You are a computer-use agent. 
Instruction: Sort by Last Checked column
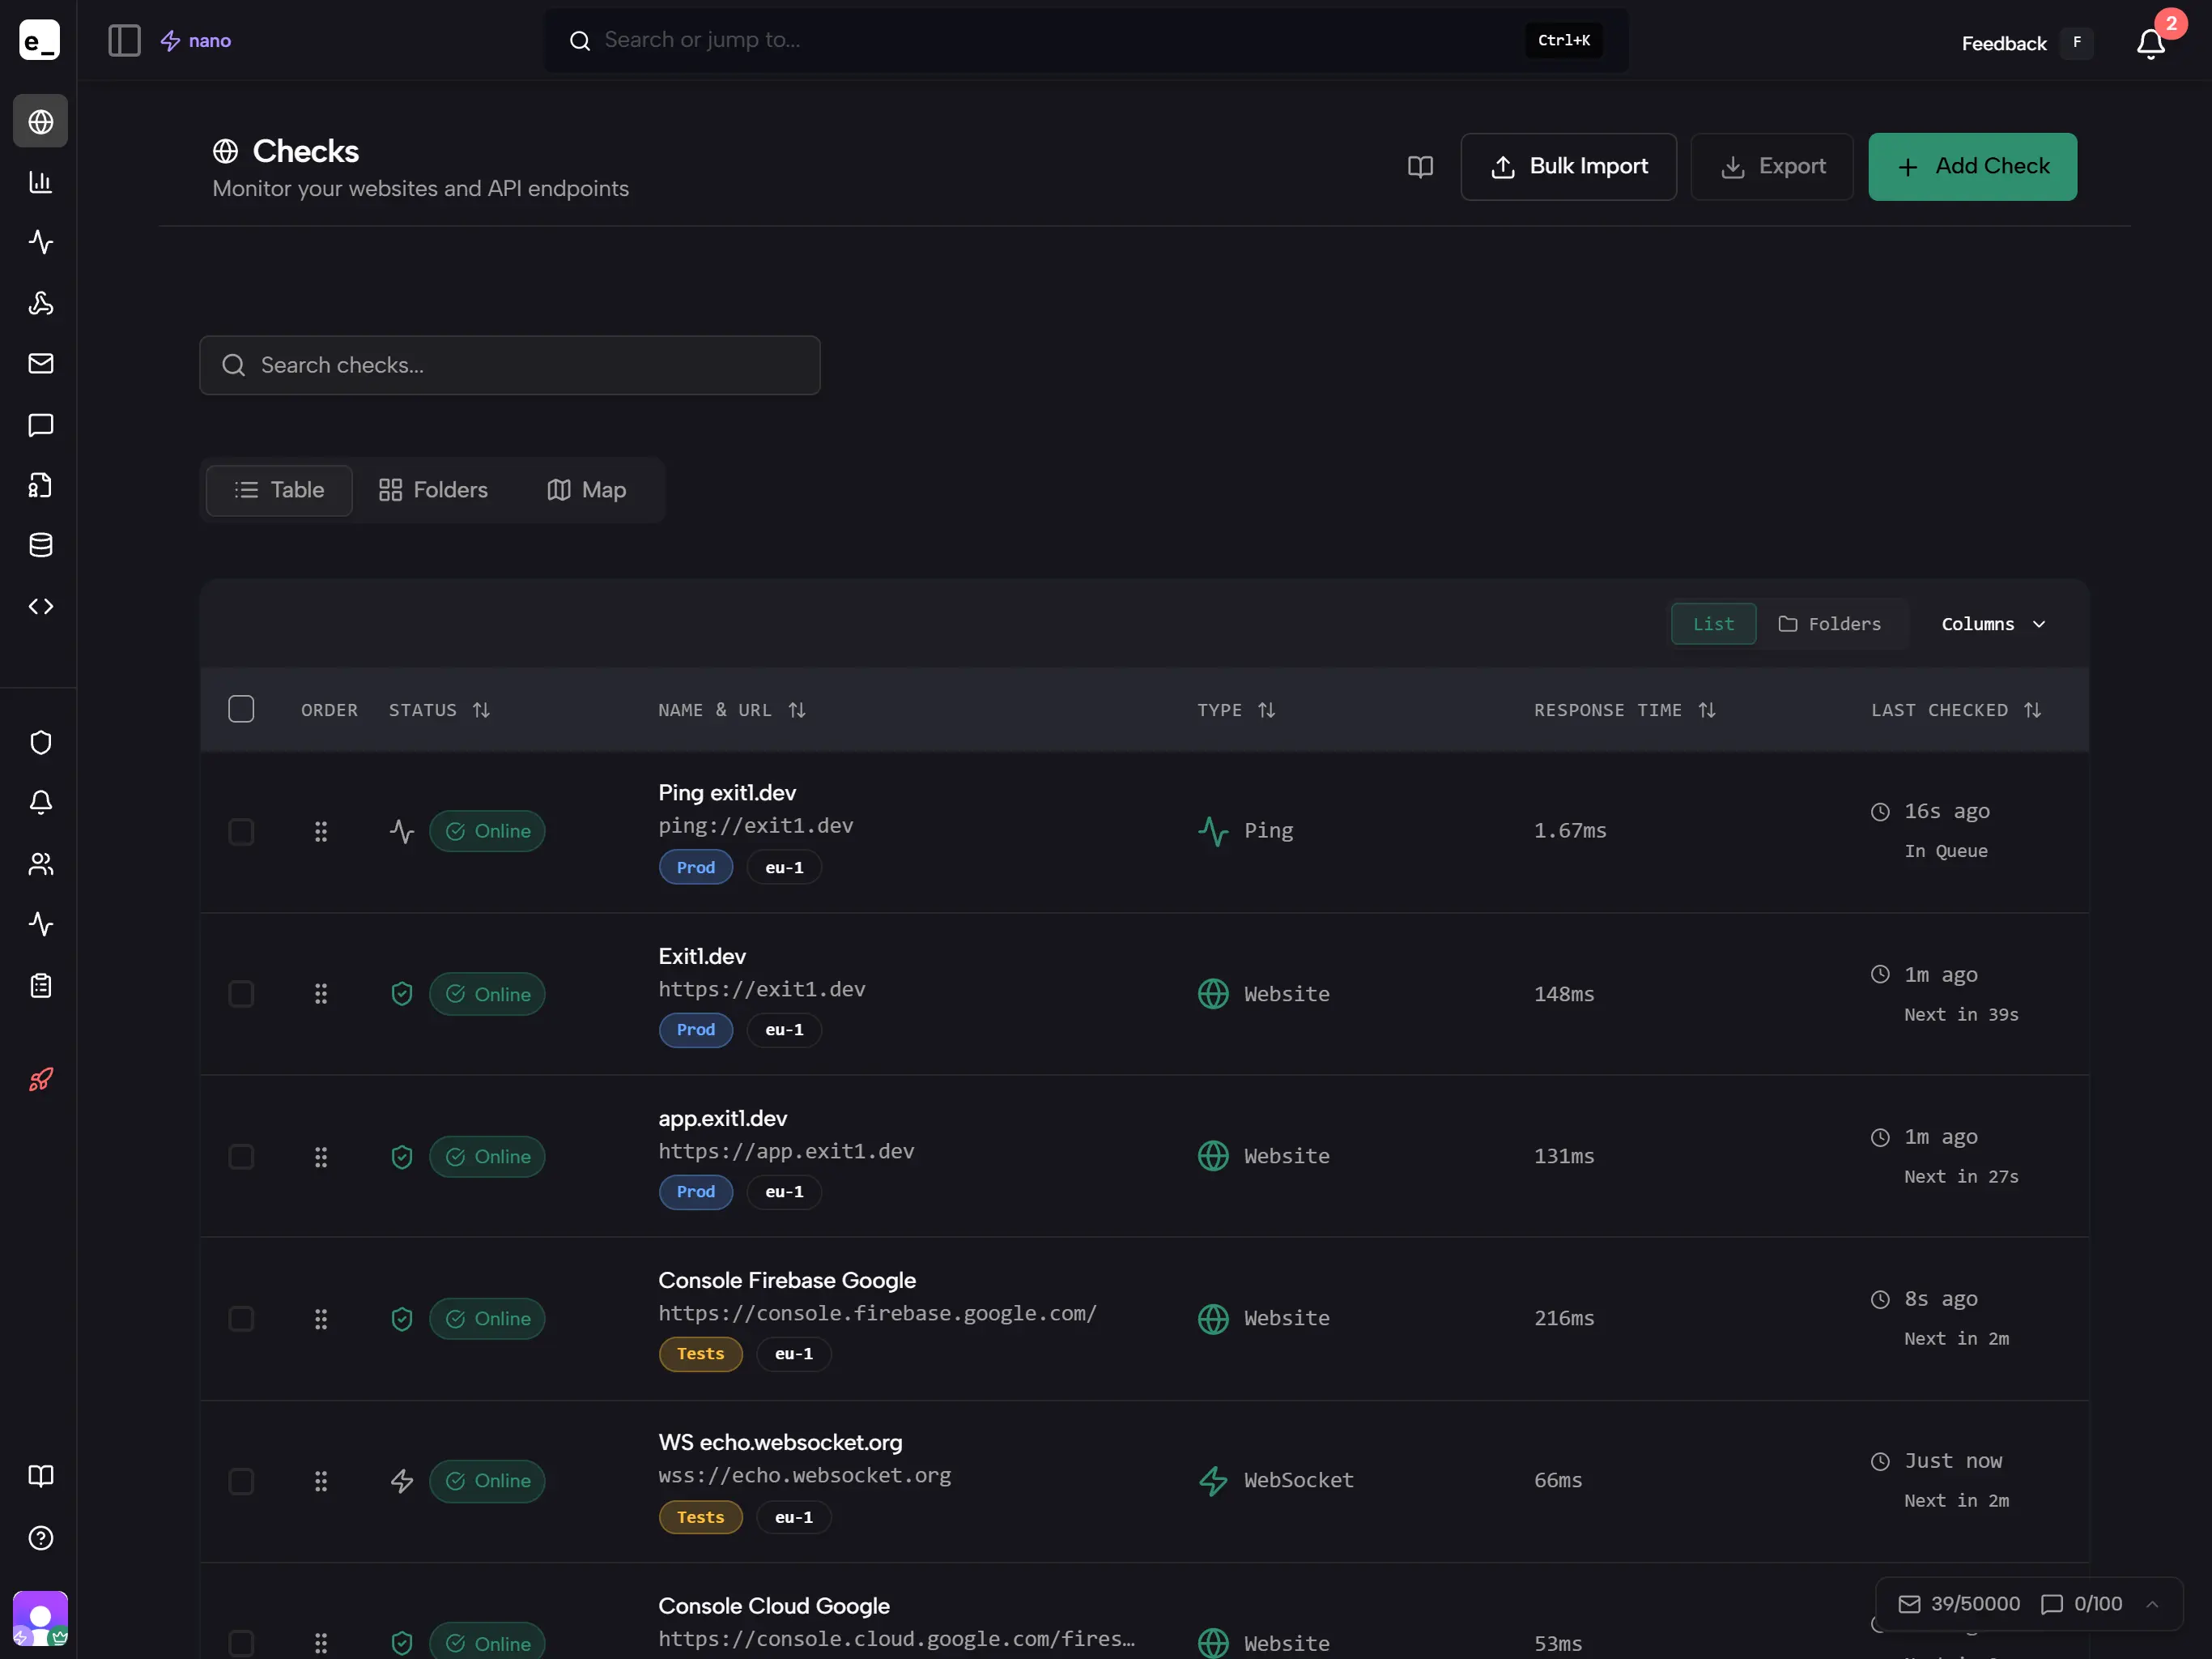(1955, 710)
